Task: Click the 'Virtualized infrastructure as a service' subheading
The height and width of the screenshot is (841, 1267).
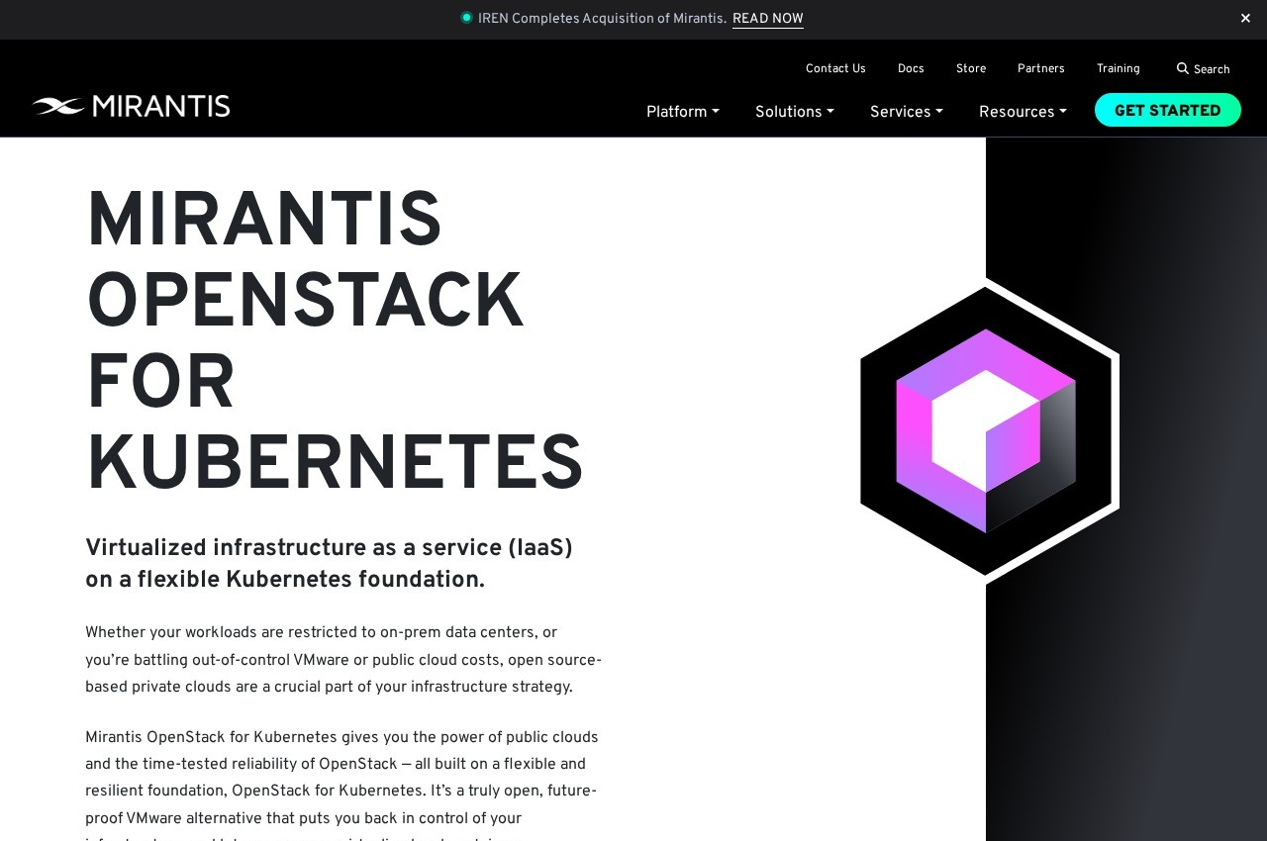Action: pos(330,564)
